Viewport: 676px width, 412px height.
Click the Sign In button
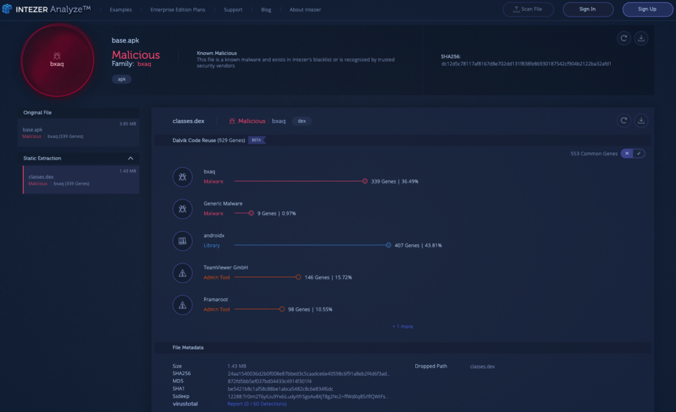pos(588,9)
